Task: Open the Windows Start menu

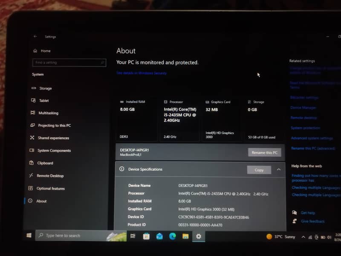Action: pos(29,236)
